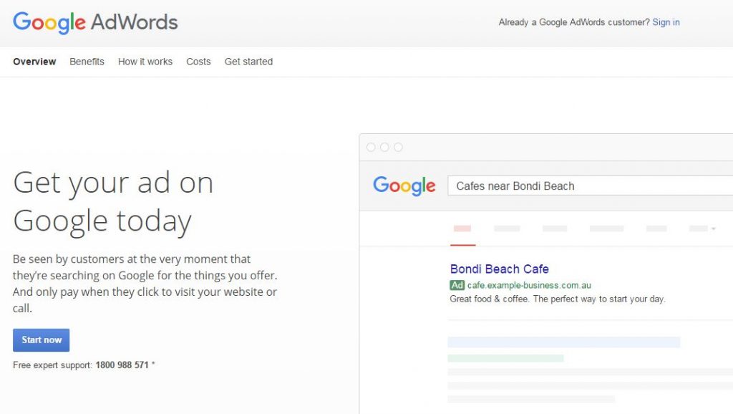The width and height of the screenshot is (733, 414).
Task: Select the red underlined results tab
Action: tap(462, 229)
